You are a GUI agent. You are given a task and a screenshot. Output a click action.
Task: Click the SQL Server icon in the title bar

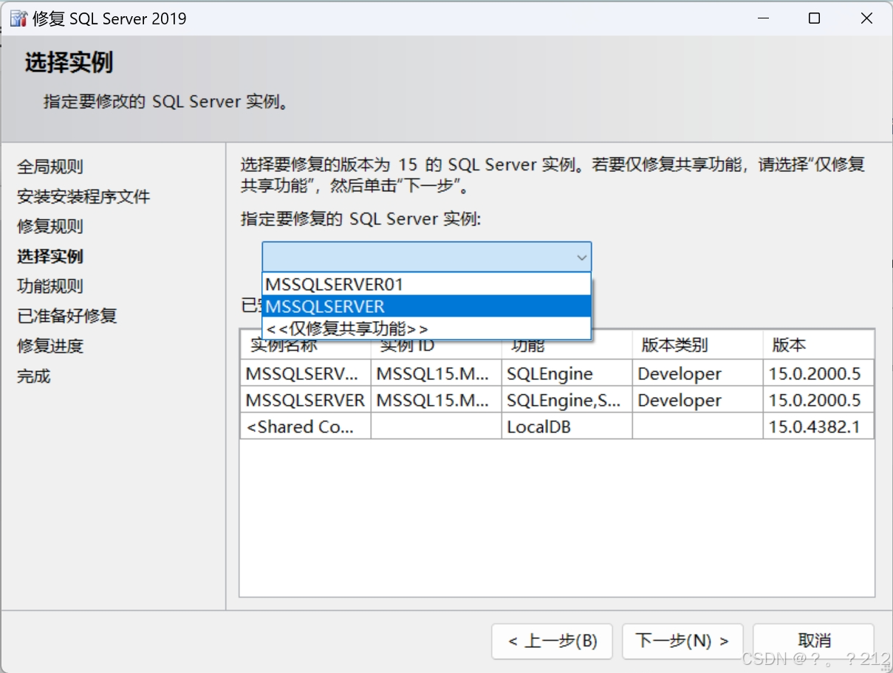pyautogui.click(x=18, y=17)
